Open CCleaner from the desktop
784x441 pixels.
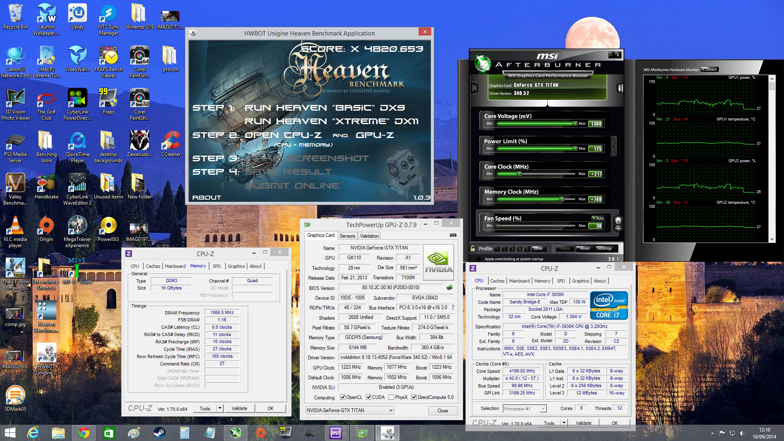(170, 144)
